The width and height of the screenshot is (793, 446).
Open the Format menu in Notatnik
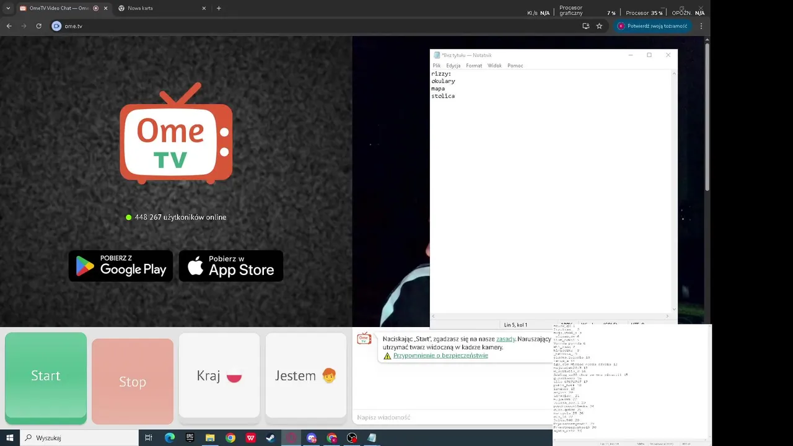click(474, 66)
